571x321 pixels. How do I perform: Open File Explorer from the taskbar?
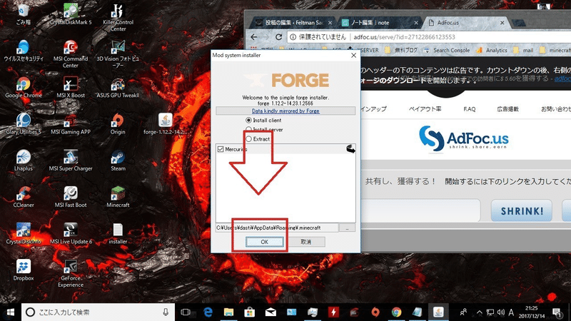tap(228, 312)
